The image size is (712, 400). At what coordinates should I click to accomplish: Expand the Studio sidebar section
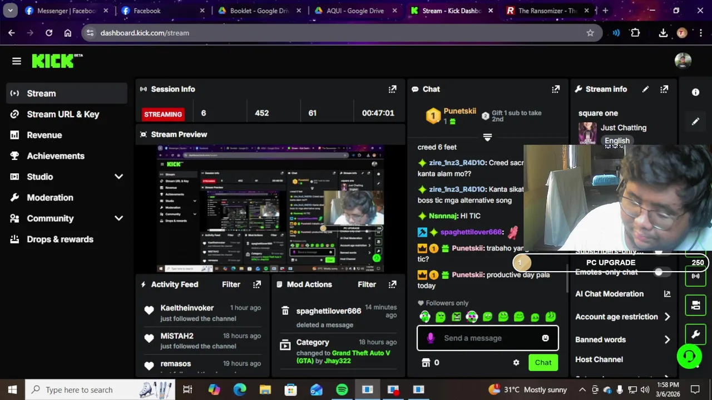118,177
